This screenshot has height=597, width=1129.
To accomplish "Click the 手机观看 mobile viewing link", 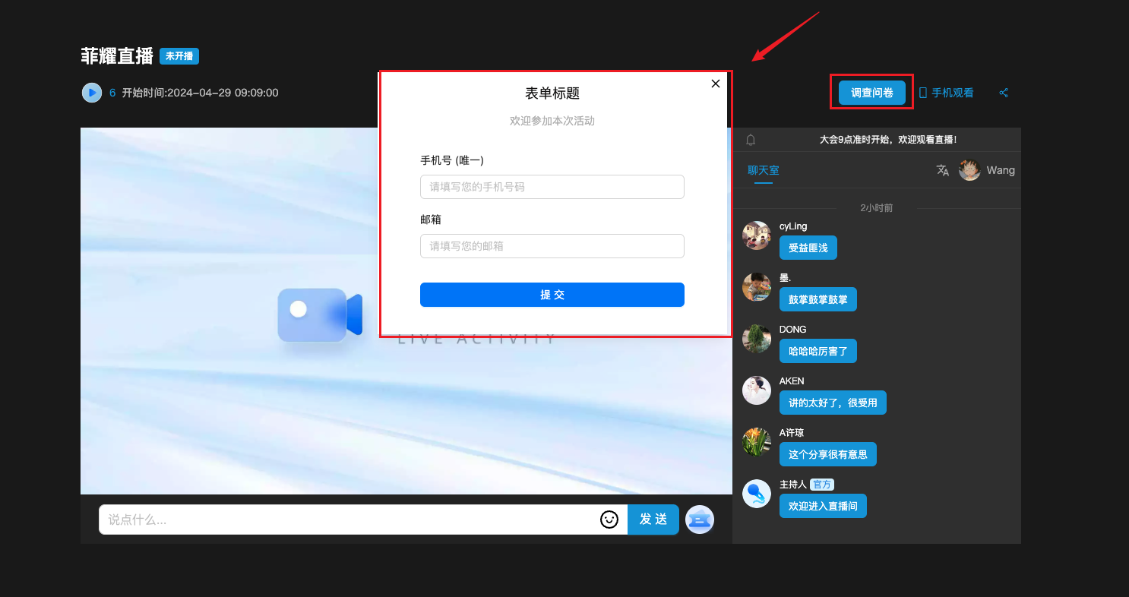I will coord(946,93).
